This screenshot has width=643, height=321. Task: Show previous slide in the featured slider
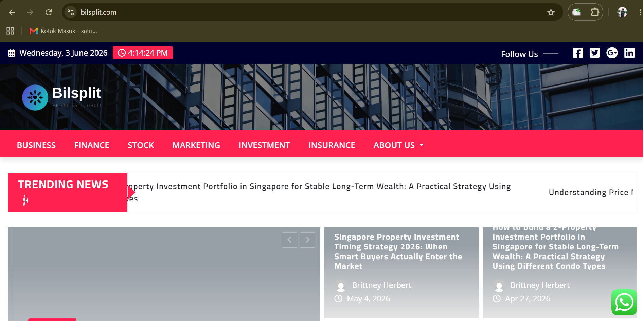[x=289, y=240]
